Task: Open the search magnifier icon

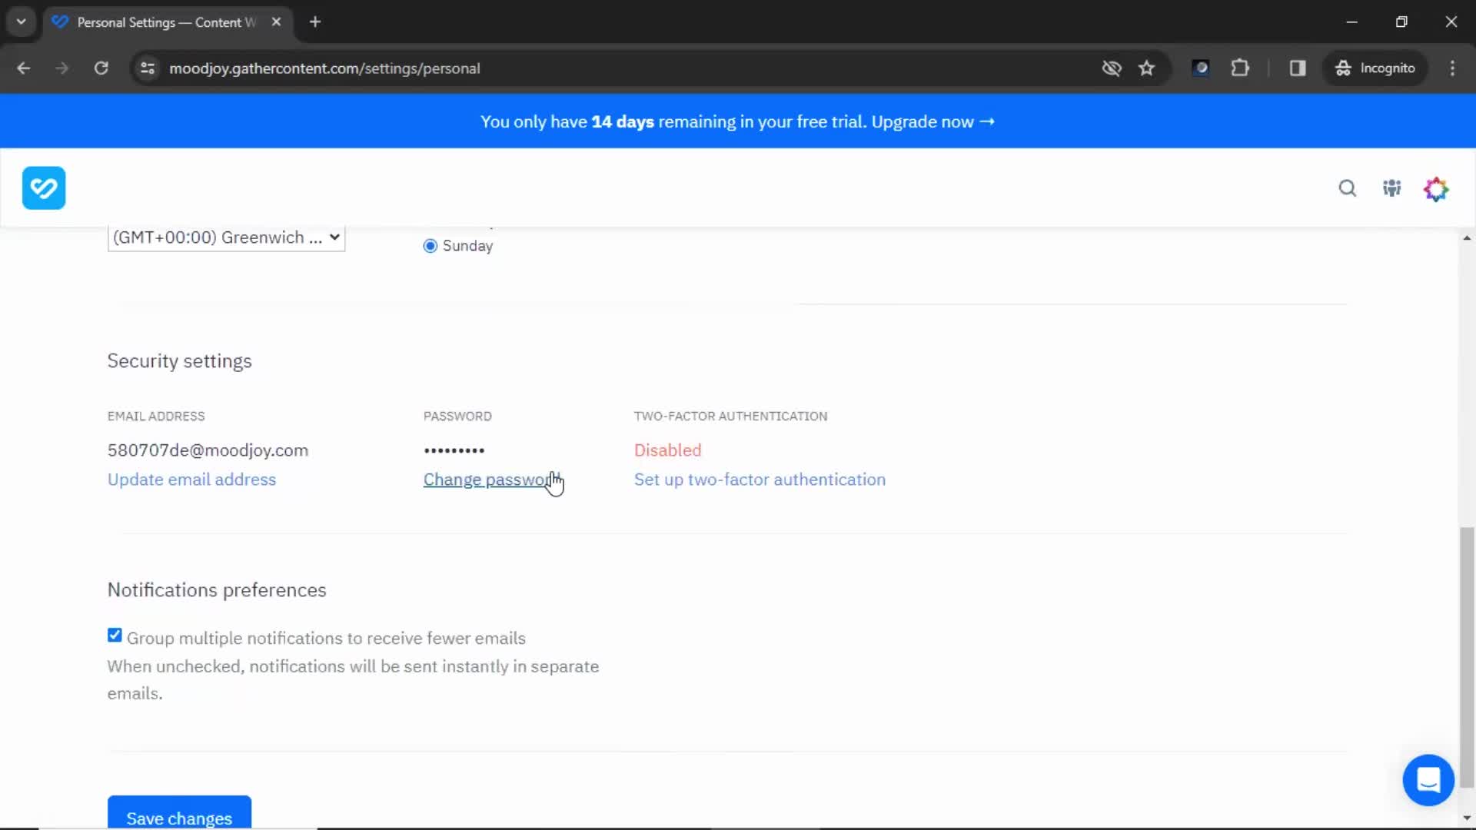Action: [x=1347, y=188]
